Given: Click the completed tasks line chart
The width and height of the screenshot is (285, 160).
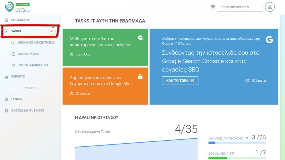Looking at the screenshot, I should 136,149.
